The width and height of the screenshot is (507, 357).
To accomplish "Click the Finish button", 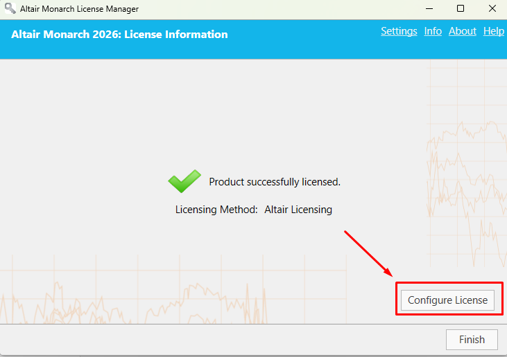I will coord(472,339).
